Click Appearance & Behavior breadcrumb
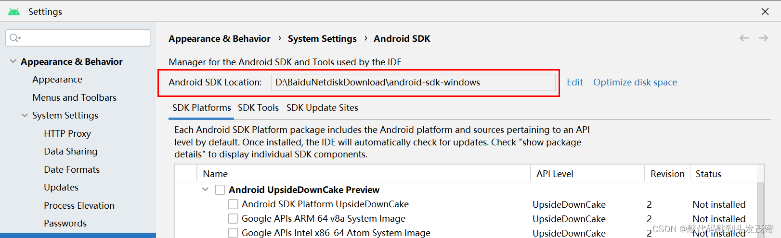This screenshot has height=238, width=781. coord(219,38)
